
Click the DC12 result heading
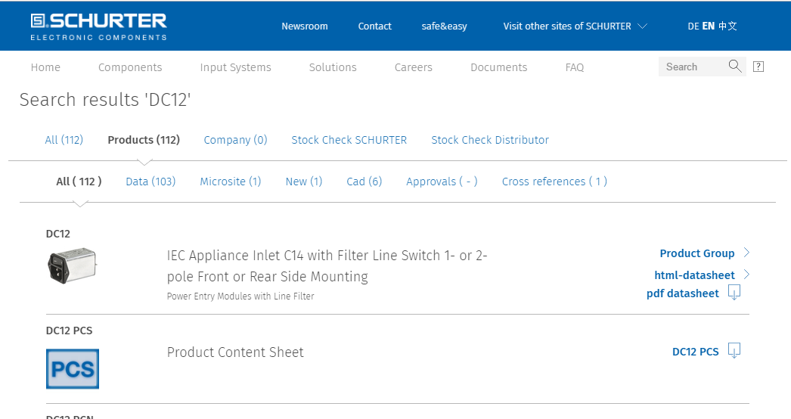pos(58,234)
